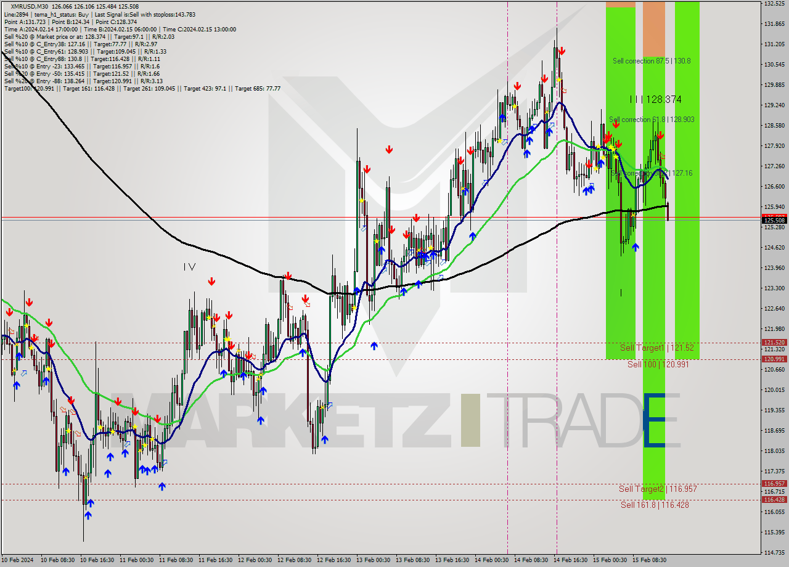Click the 115.395 price axis label
The height and width of the screenshot is (567, 789).
pyautogui.click(x=774, y=532)
